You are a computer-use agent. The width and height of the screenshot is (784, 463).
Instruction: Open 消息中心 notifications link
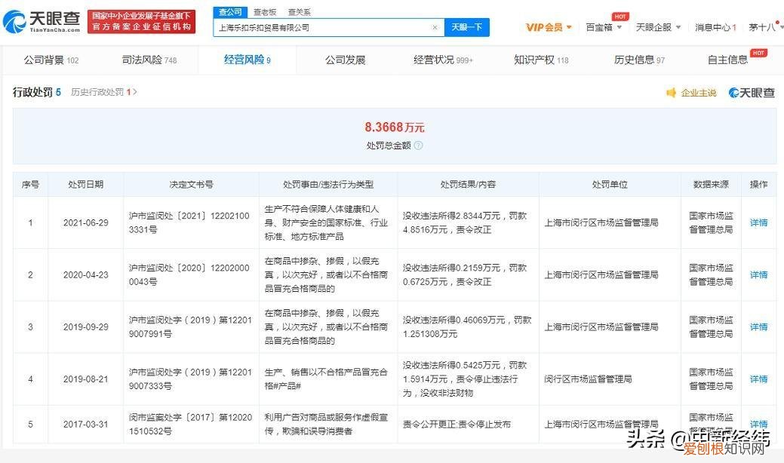(715, 27)
